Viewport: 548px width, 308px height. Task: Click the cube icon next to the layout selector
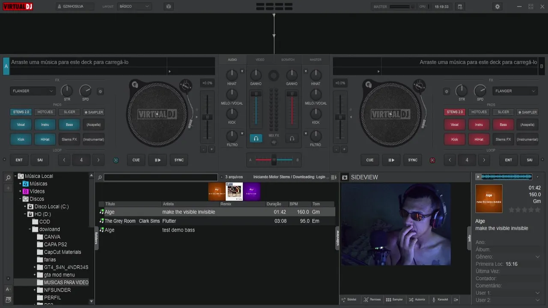click(x=169, y=6)
